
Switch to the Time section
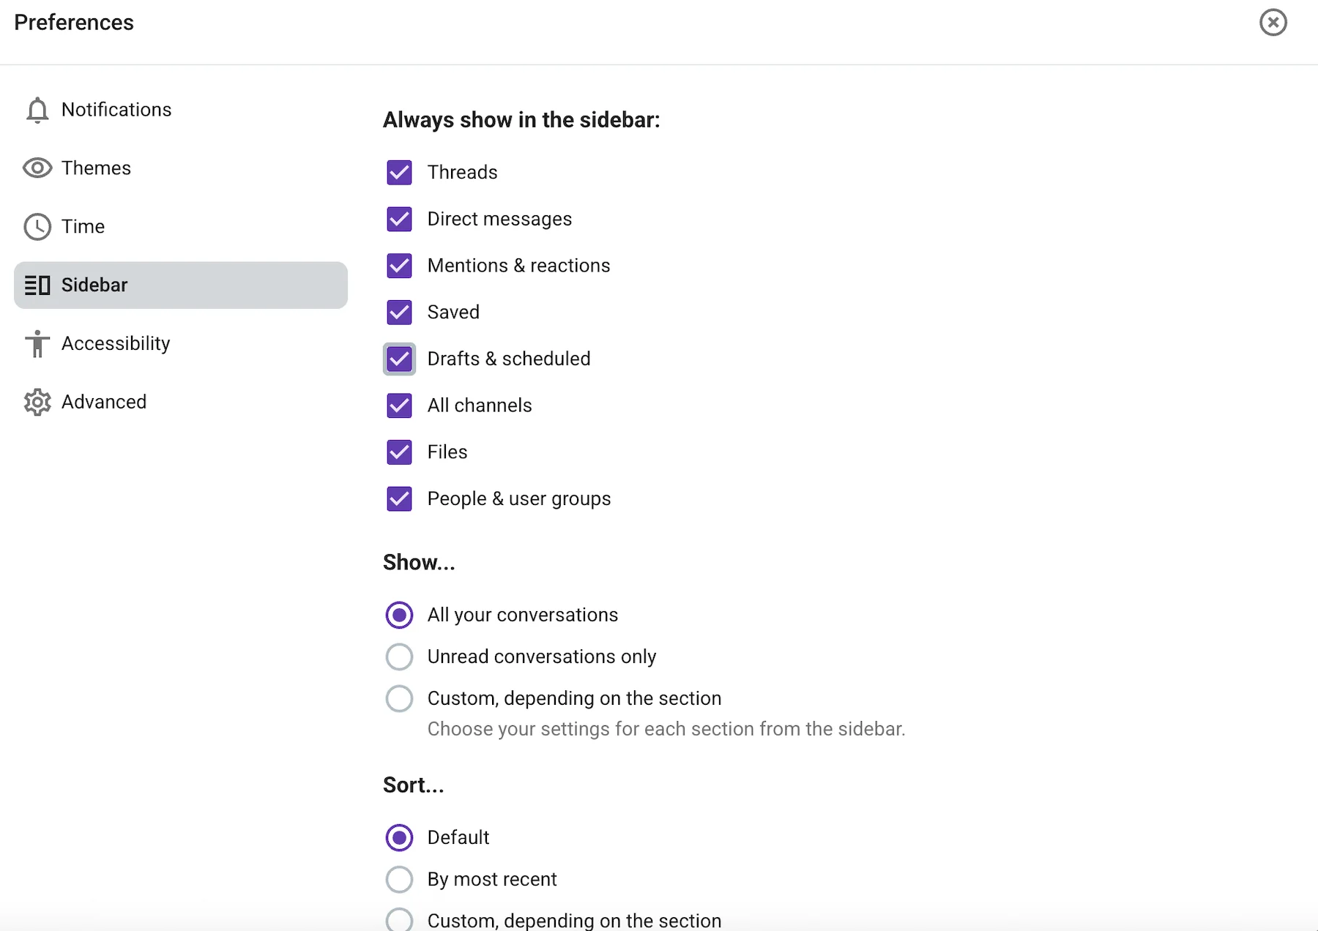(83, 227)
